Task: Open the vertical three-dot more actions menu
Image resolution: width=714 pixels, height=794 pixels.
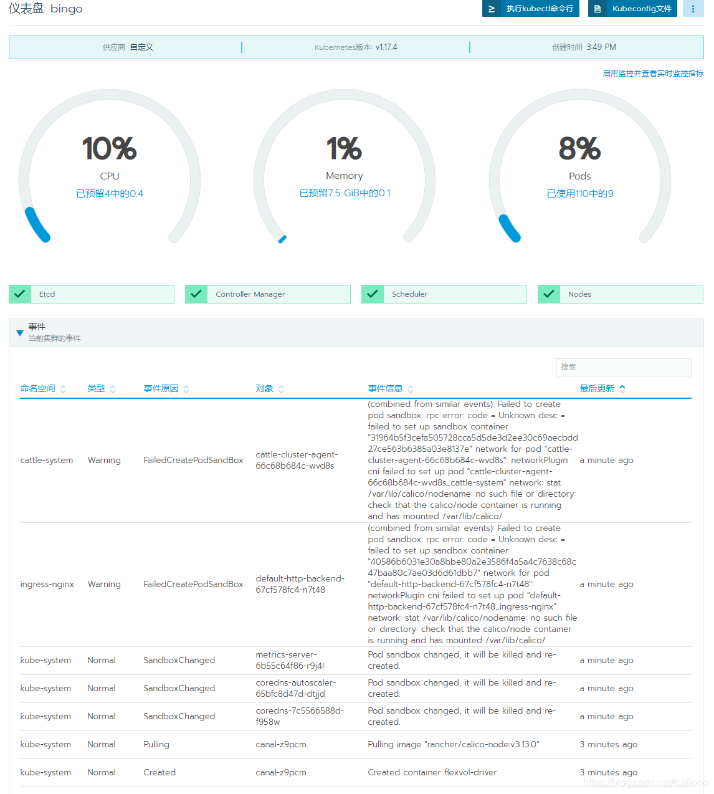Action: click(693, 9)
